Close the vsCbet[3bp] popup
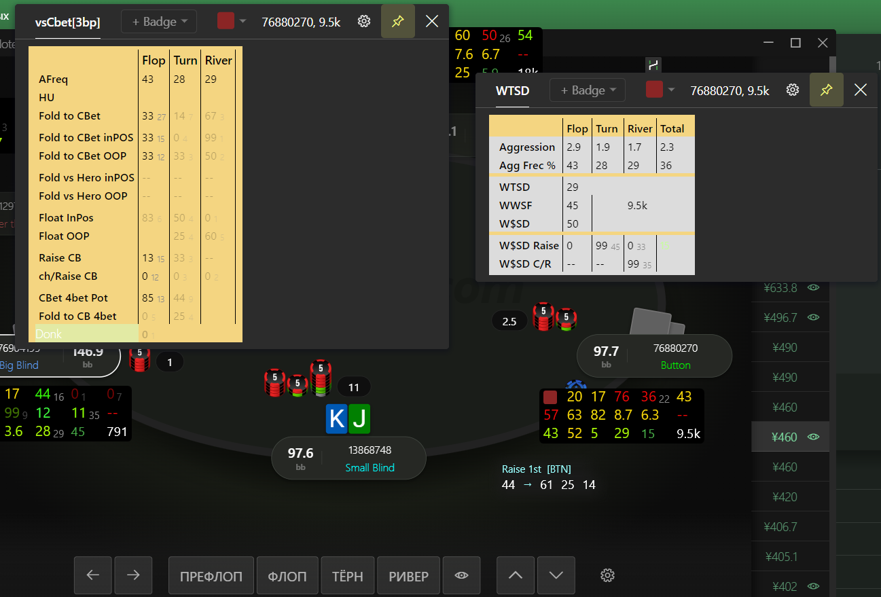Viewport: 881px width, 597px height. tap(432, 21)
